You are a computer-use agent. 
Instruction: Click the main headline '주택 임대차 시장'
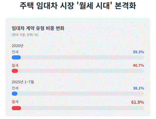[x=47, y=6]
